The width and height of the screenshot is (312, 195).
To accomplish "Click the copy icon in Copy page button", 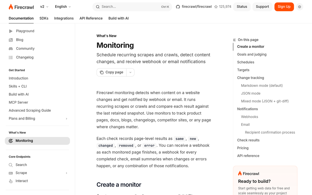I will (x=102, y=72).
